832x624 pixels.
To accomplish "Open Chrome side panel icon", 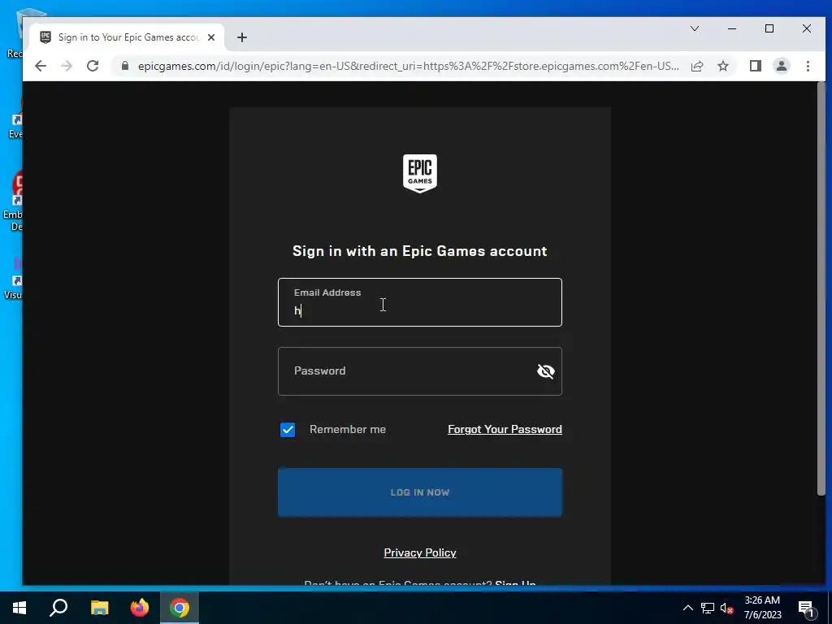I will 756,66.
